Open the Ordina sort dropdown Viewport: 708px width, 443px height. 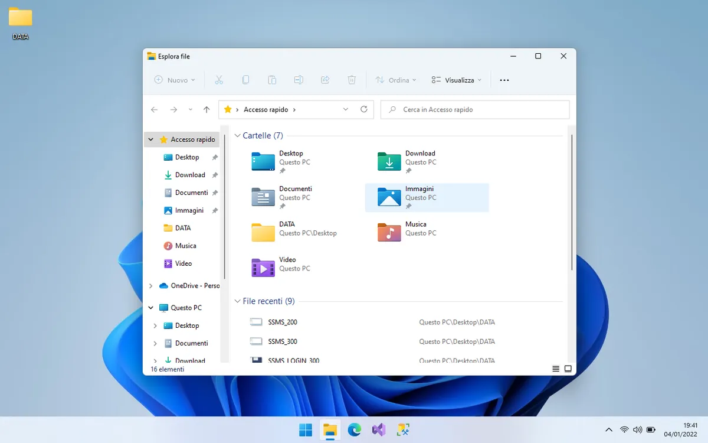click(396, 80)
